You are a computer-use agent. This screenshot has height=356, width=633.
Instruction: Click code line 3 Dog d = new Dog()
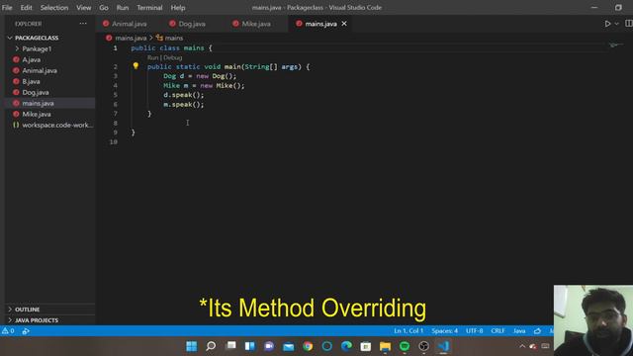(200, 76)
